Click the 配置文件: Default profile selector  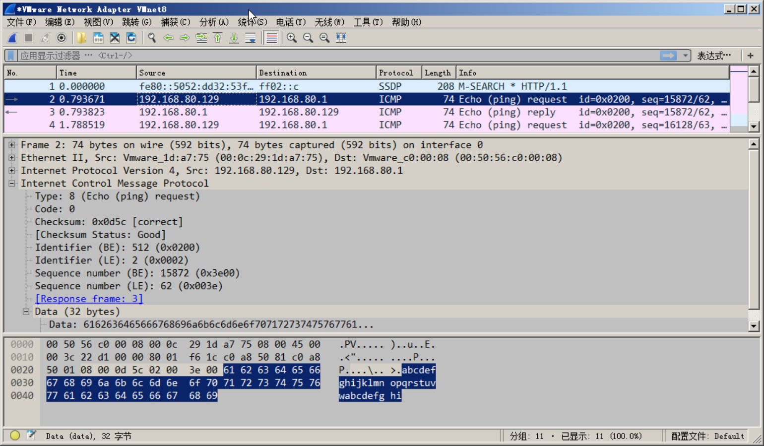(x=707, y=436)
